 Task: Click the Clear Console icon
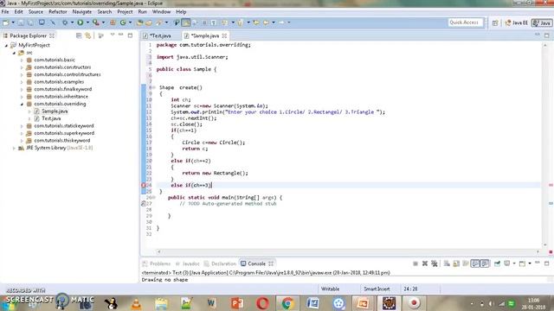coord(447,263)
